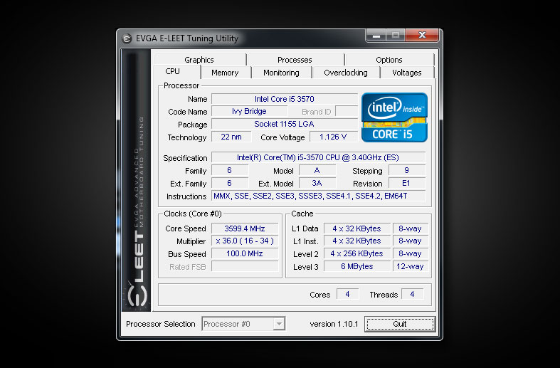Click the disabled maximize button
This screenshot has height=368, width=560.
click(x=396, y=36)
